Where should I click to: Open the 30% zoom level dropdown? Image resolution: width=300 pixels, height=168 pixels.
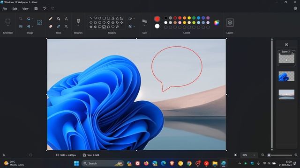(x=254, y=155)
